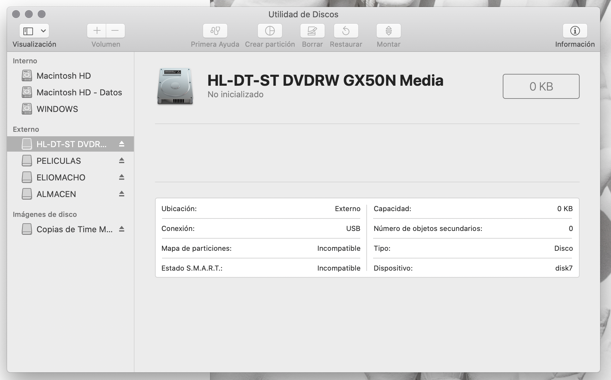Select Macintosh HD in sidebar
This screenshot has height=380, width=611.
click(63, 76)
